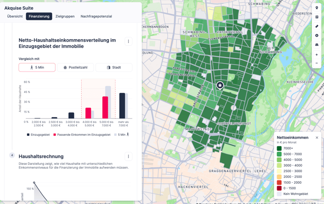The width and height of the screenshot is (324, 204).
Task: Click the location pin map tool
Action: (317, 8)
